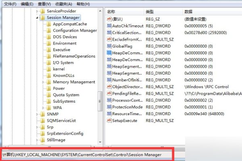Click the string icon beside SetupExecute

[x=109, y=120]
